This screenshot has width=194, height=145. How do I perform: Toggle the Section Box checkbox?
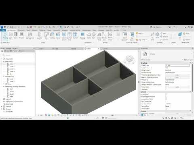coord(166,109)
